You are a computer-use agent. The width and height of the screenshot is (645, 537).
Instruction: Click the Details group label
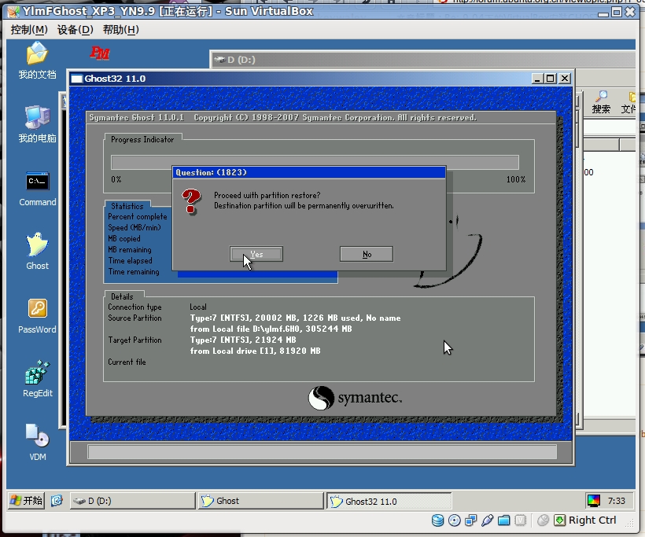[122, 296]
